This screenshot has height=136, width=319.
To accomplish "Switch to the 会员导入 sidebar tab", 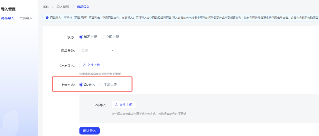I will 26,18.
